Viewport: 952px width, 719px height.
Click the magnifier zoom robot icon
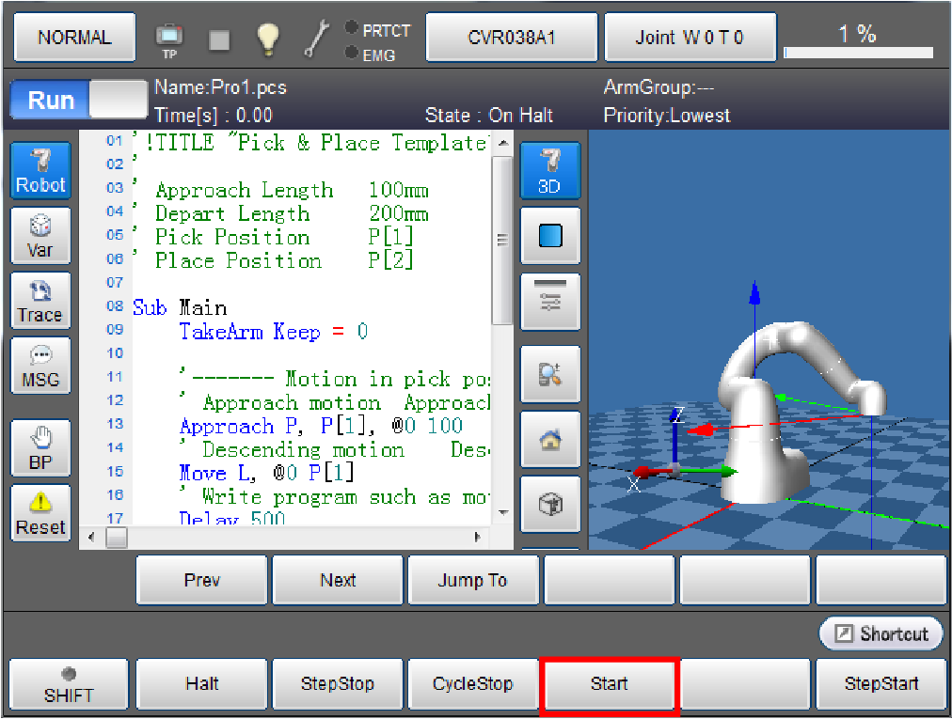(x=549, y=374)
